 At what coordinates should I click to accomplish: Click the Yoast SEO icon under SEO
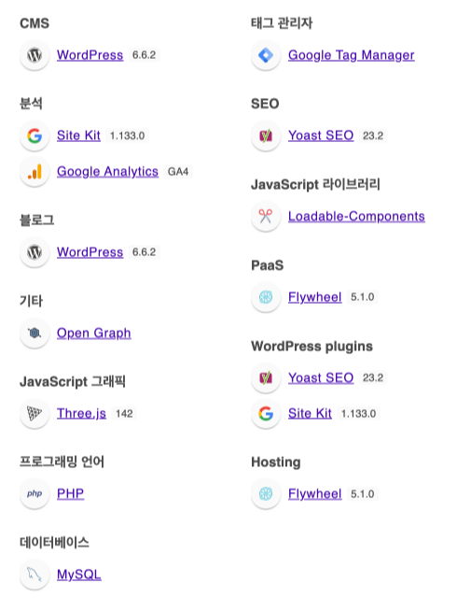point(266,135)
